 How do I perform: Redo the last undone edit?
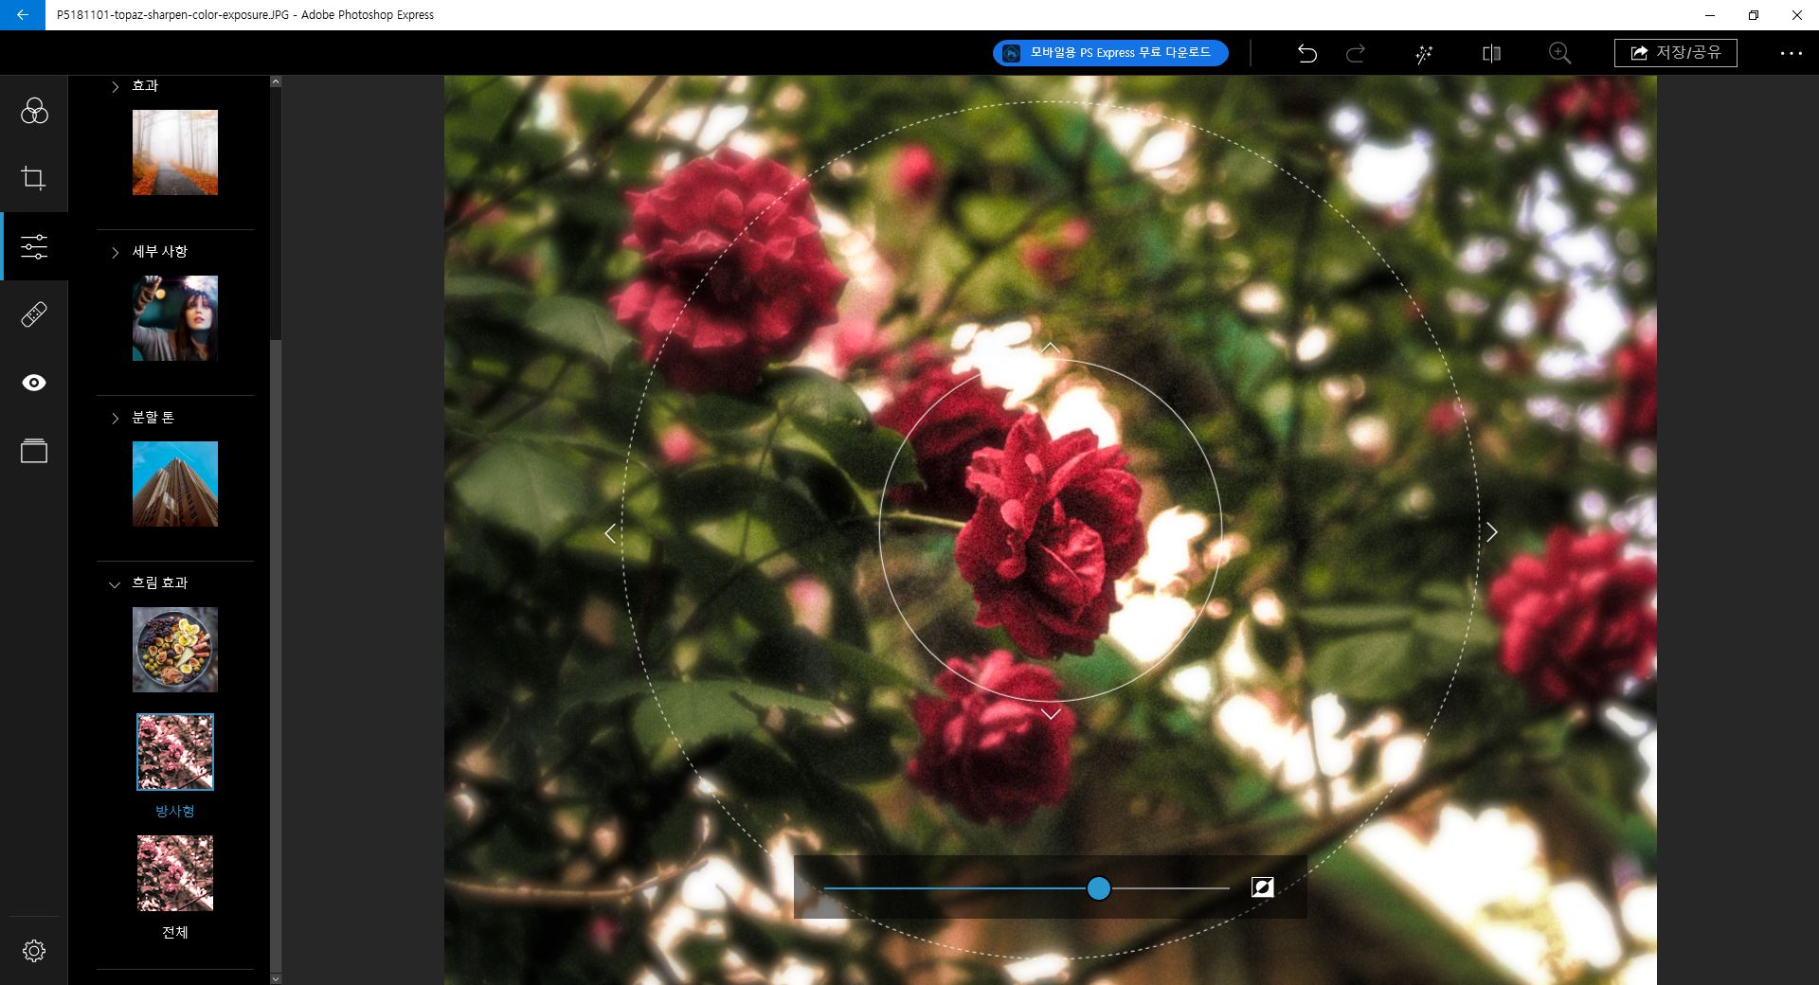click(x=1356, y=54)
